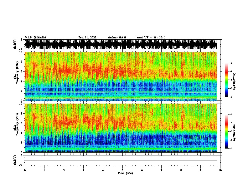Click the "-3" label on ch.1 color bar
The image size is (248, 191).
pos(231,63)
